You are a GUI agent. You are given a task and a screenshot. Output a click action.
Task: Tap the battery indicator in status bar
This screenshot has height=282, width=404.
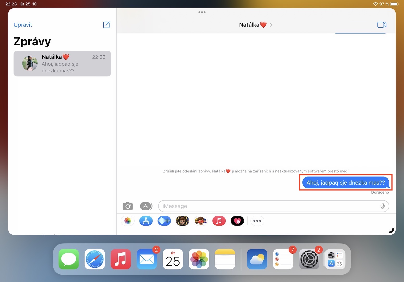point(394,4)
